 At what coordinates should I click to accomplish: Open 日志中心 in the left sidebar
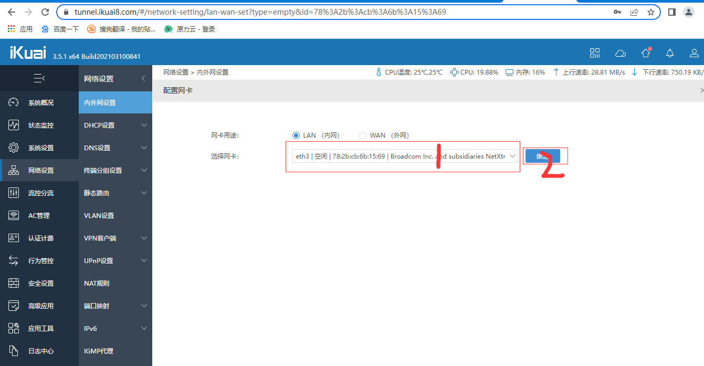tap(39, 351)
